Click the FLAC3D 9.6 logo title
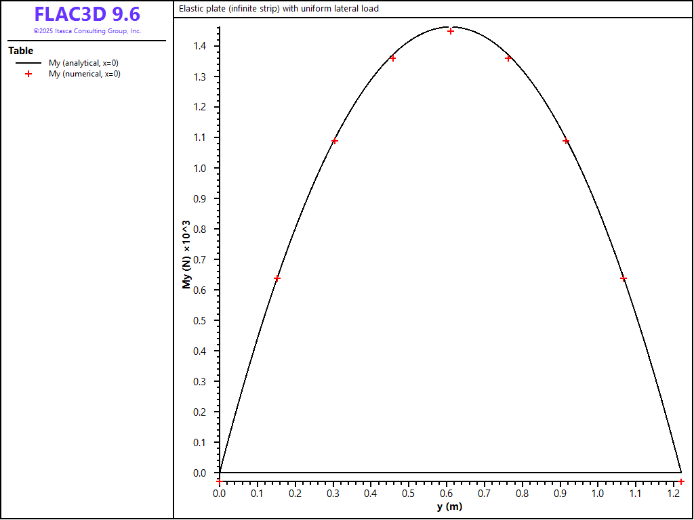 click(87, 15)
